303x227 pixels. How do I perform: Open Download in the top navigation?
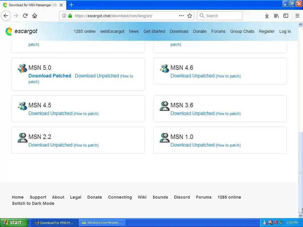(179, 31)
